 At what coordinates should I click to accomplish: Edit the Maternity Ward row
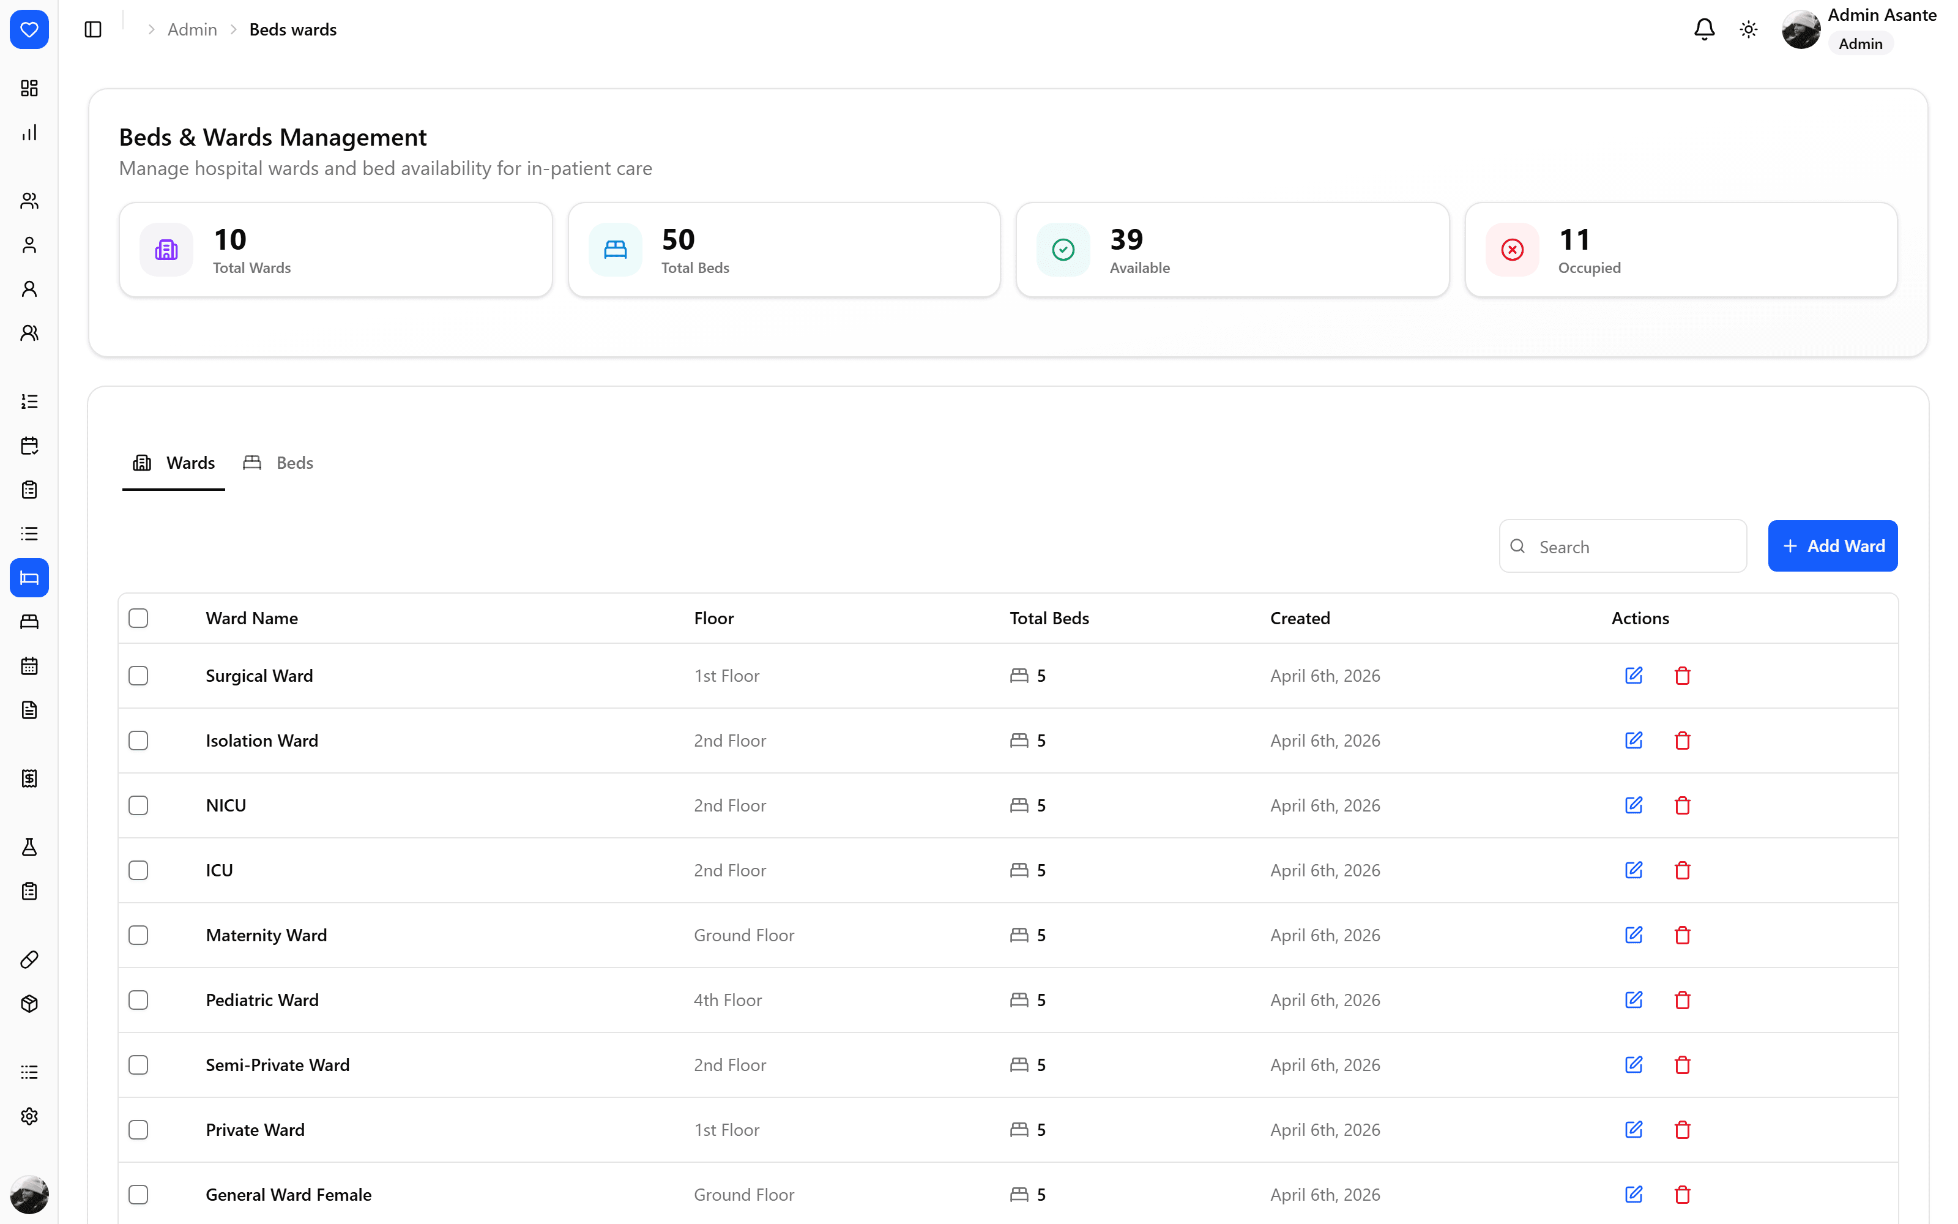1634,935
